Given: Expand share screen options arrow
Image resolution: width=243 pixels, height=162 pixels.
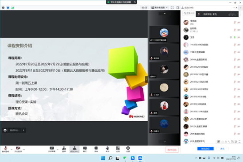Looking at the screenshot, I should click(58, 149).
